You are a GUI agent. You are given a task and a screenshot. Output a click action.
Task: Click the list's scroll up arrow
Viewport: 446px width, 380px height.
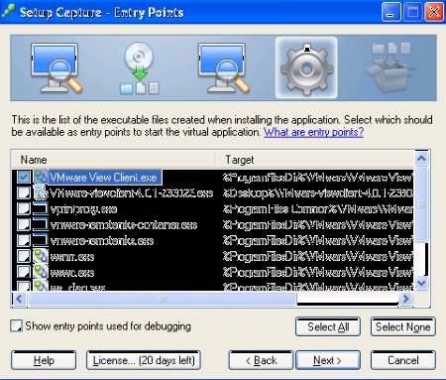421,158
